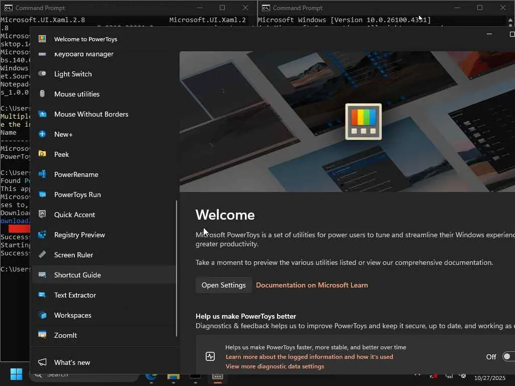Toggle the diagnostic data switch labeled Off
Image resolution: width=515 pixels, height=386 pixels.
[x=509, y=356]
